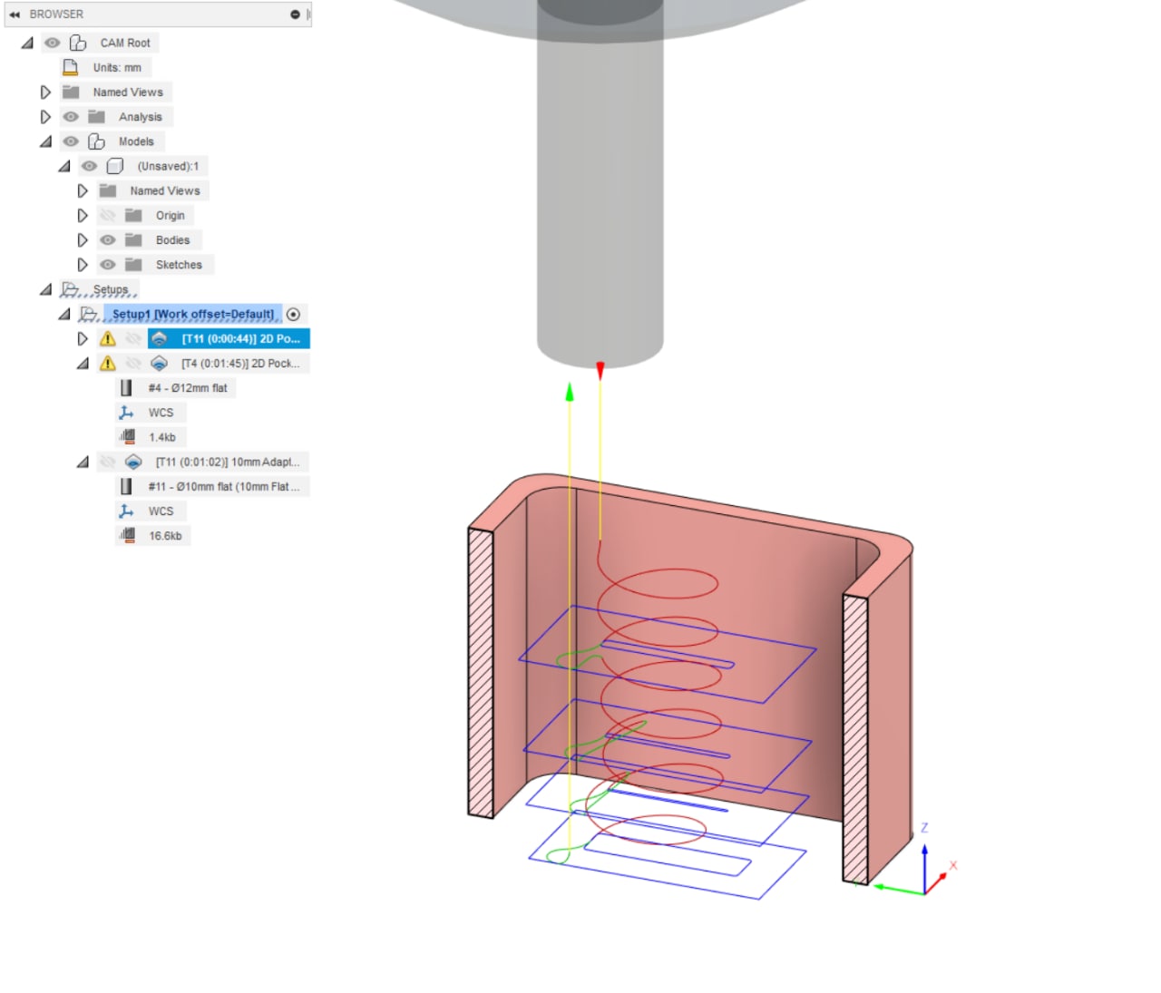The height and width of the screenshot is (993, 1161).
Task: Show toolpath of T4 (0:01:45) operation
Action: 133,363
